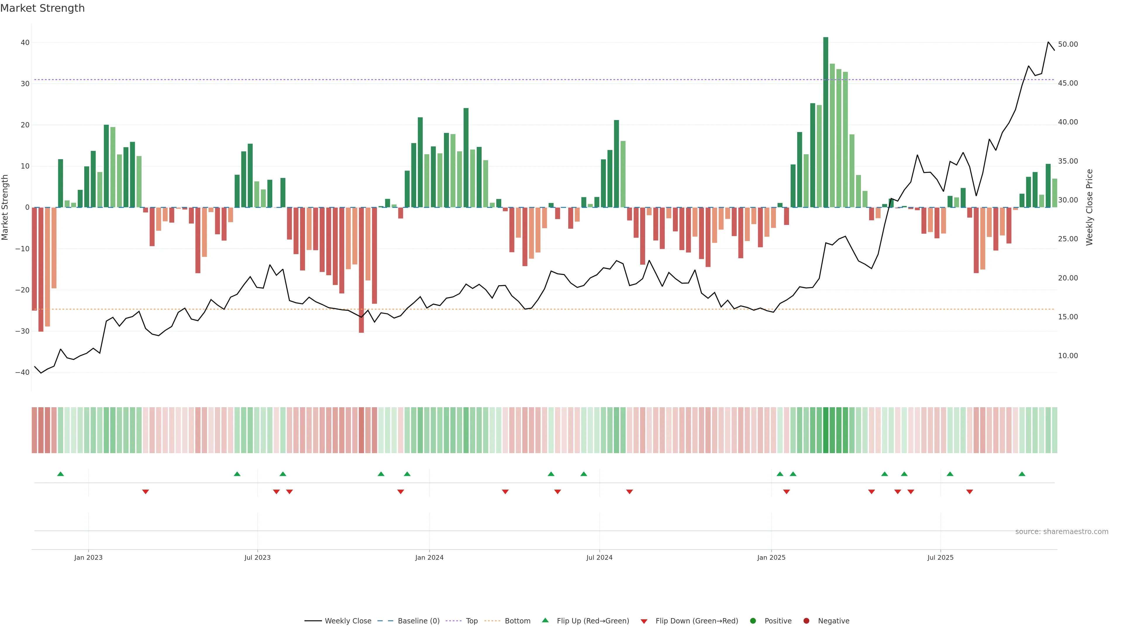Click the leftmost red flip-down triangle marker

pyautogui.click(x=146, y=492)
